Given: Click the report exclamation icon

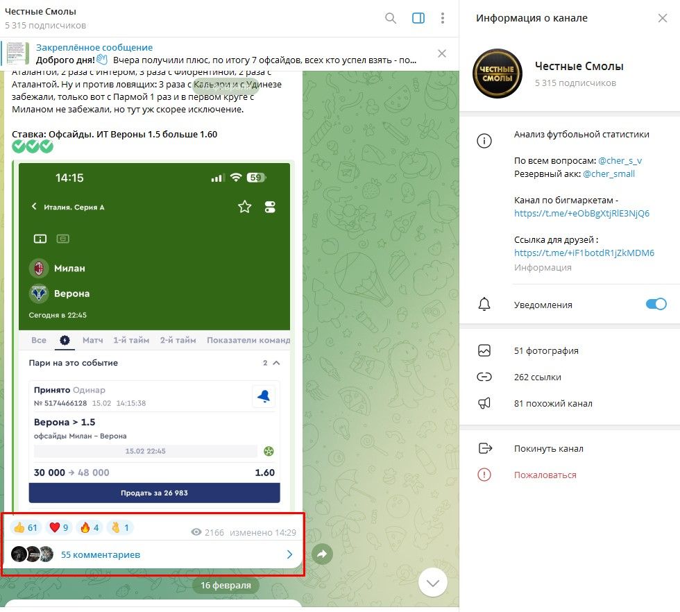Looking at the screenshot, I should point(484,475).
